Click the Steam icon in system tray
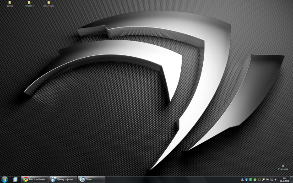The height and width of the screenshot is (183, 293). [263, 179]
